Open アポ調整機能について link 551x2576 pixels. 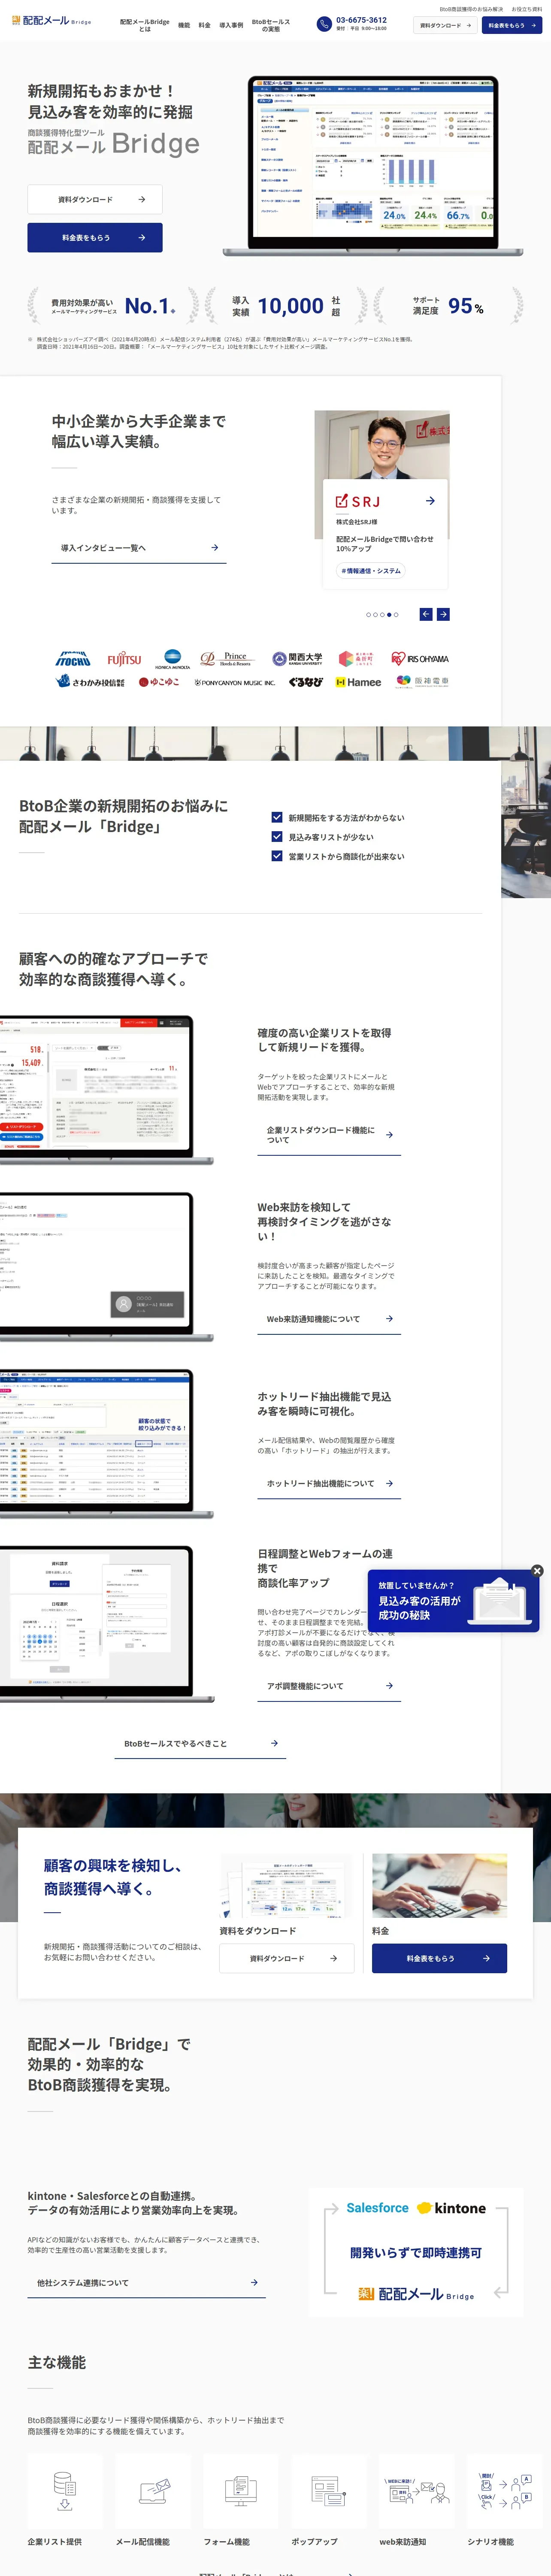(329, 1686)
